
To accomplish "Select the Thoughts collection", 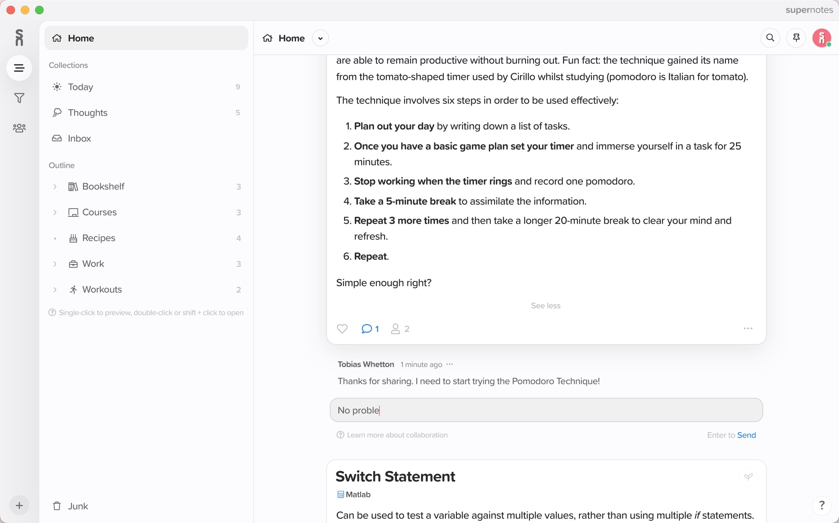I will click(88, 112).
